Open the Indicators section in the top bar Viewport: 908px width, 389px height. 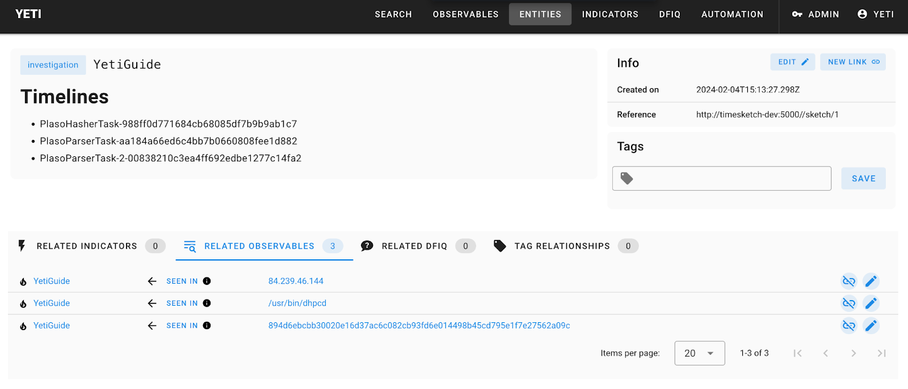610,14
